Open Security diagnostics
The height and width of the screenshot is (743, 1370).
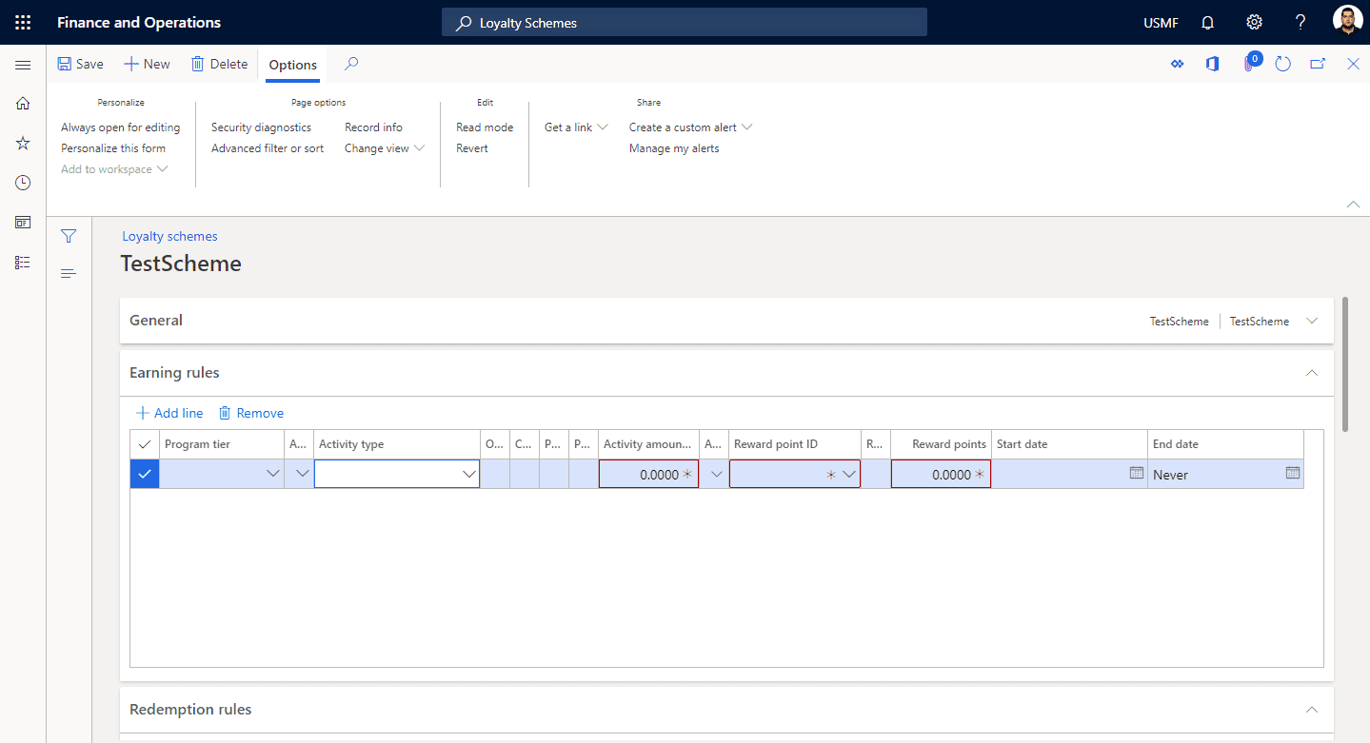click(261, 127)
